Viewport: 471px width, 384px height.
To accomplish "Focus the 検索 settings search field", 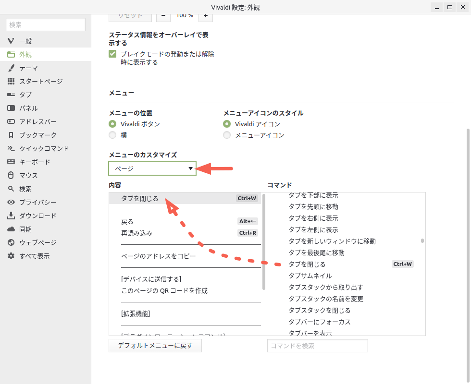I will [x=46, y=24].
